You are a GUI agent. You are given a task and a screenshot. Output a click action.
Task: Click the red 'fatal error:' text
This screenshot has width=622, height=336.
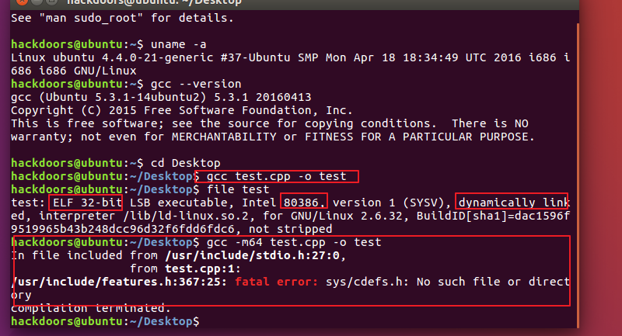pos(277,282)
